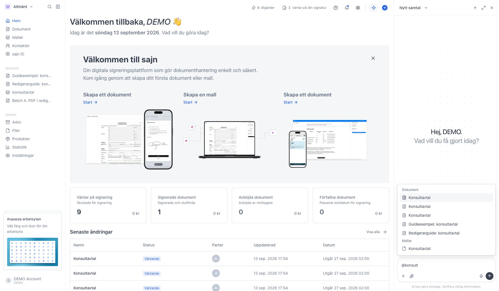Open the Väntar på signering card
This screenshot has width=499, height=291.
pyautogui.click(x=108, y=205)
